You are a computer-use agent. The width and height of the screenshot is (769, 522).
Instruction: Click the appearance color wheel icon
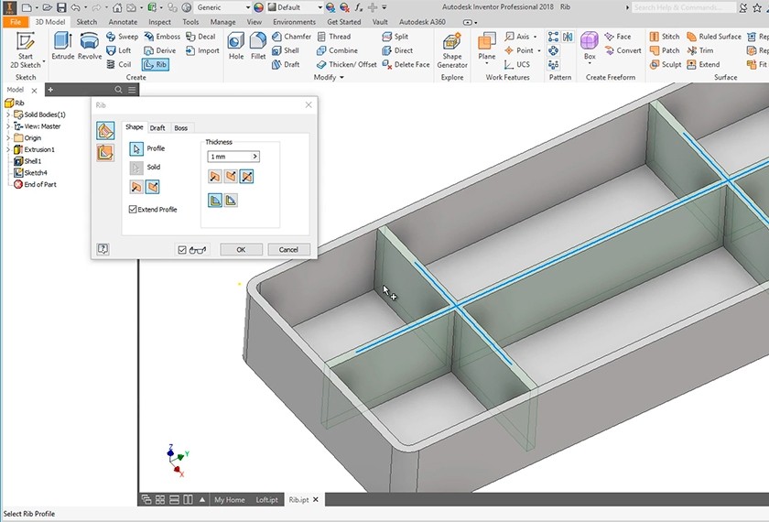[x=259, y=7]
